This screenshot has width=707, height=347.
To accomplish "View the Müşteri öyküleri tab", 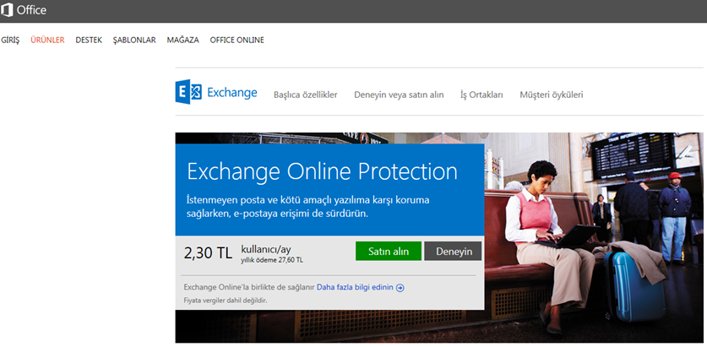I will coord(552,95).
